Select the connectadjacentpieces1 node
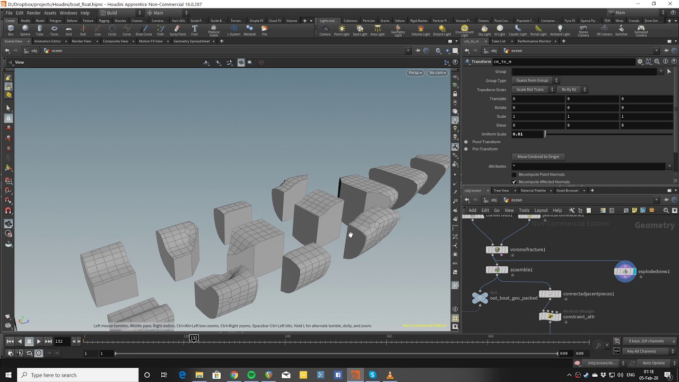Screen dimensions: 679x382 pos(550,293)
